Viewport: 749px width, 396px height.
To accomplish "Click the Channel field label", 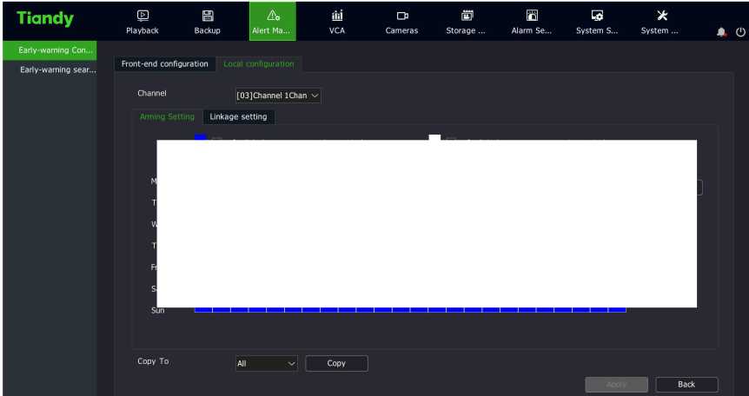I will coord(152,93).
